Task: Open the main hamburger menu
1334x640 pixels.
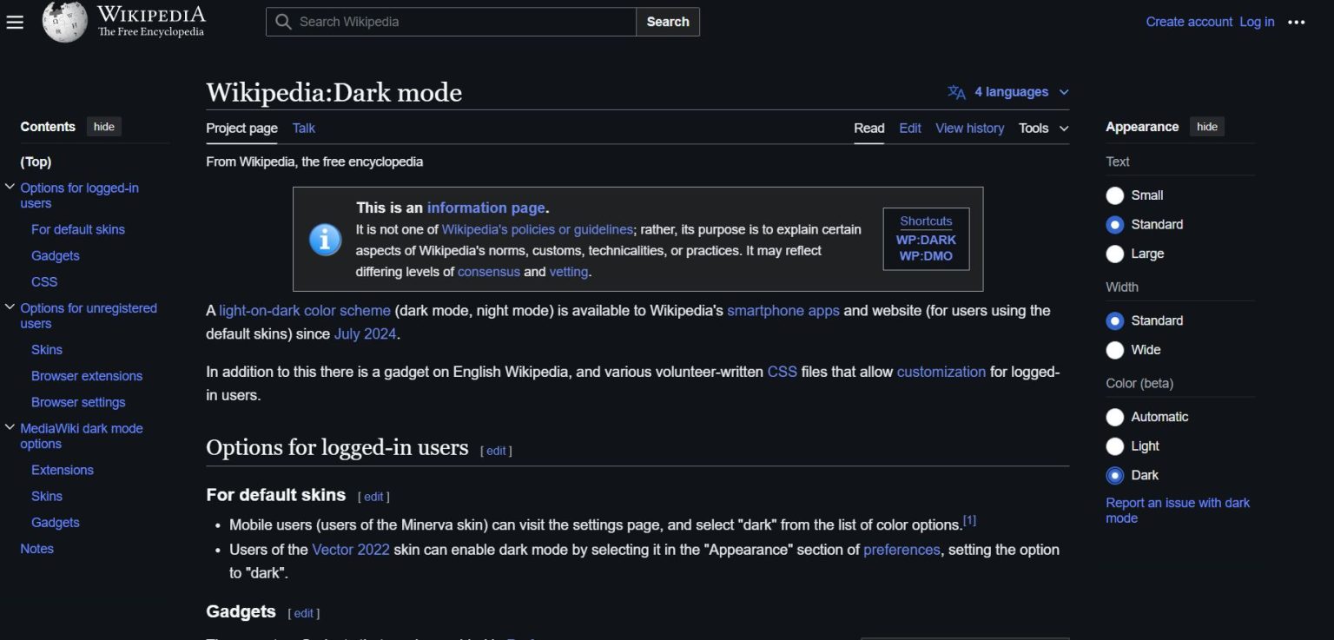Action: 15,22
